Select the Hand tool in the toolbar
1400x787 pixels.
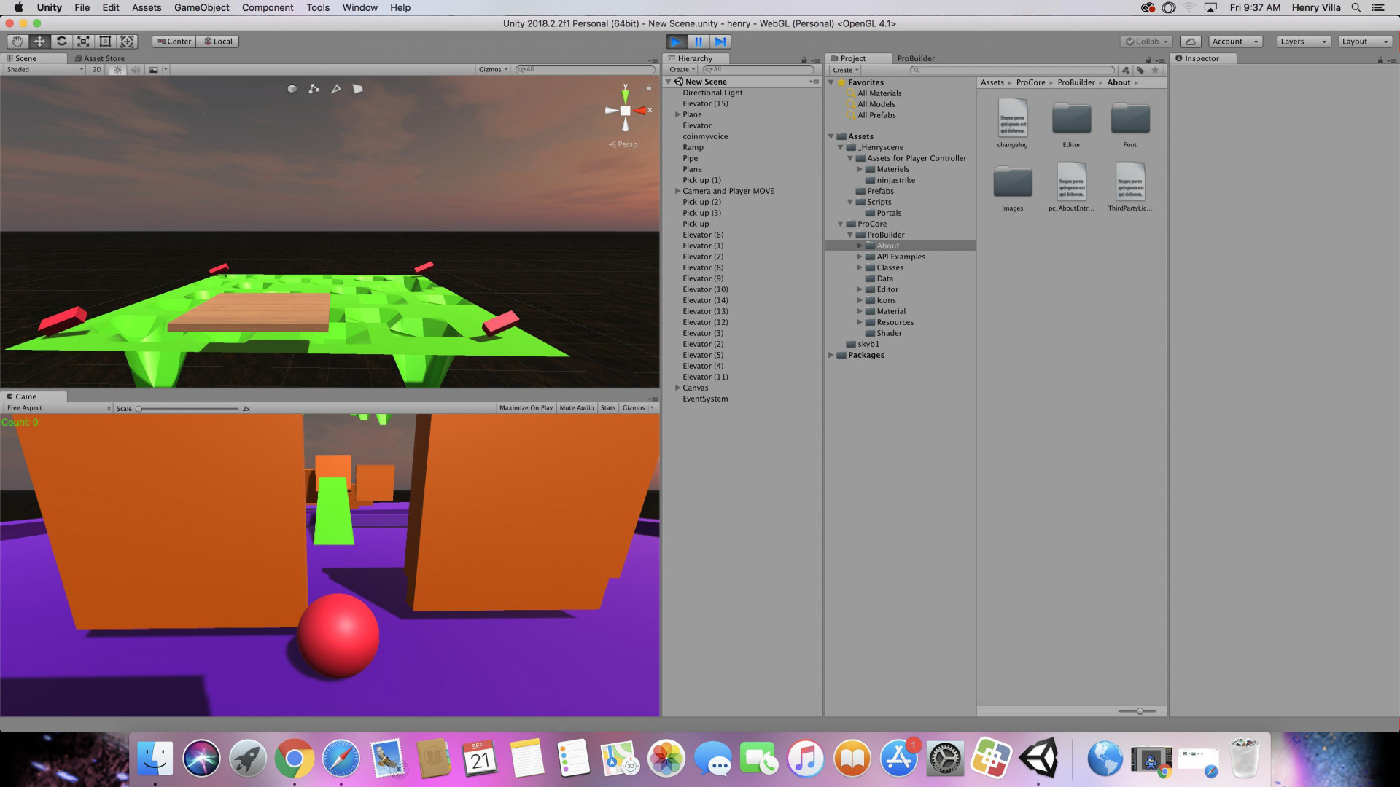click(17, 42)
